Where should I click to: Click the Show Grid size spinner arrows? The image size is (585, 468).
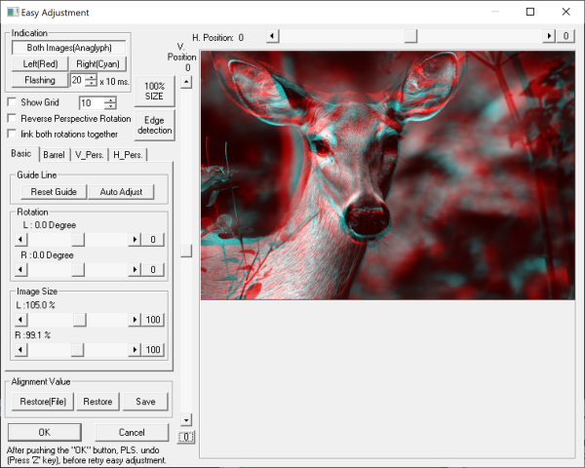(x=110, y=103)
